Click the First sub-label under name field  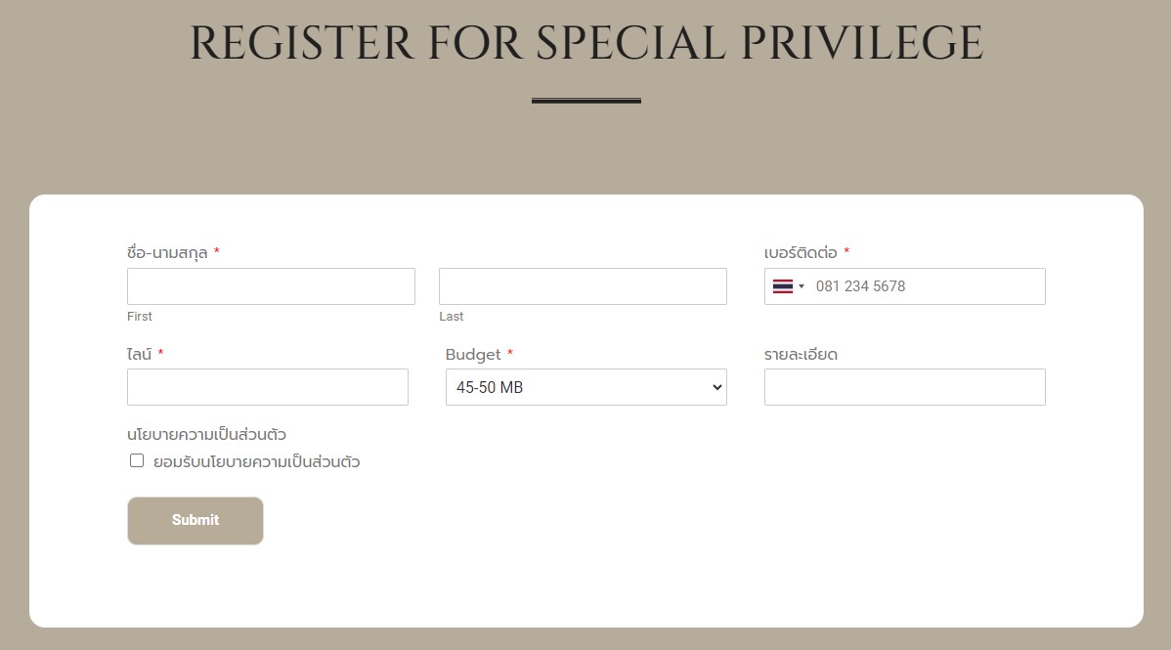[x=140, y=316]
